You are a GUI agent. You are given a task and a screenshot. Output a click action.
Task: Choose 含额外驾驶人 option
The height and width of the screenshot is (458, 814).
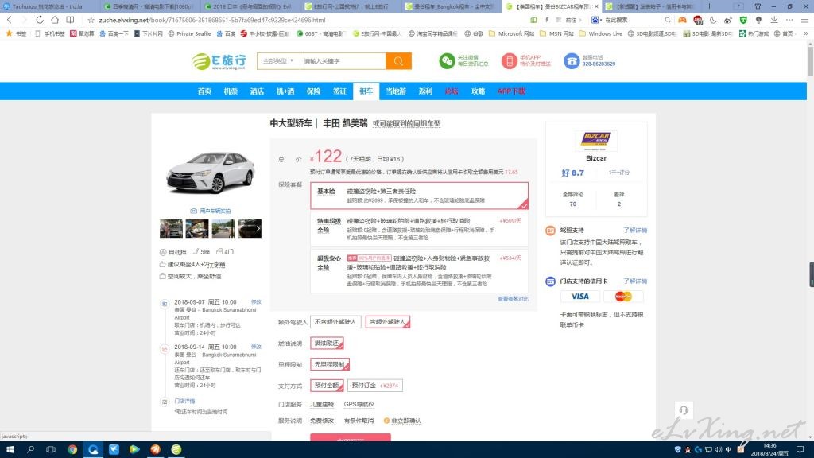(x=388, y=322)
